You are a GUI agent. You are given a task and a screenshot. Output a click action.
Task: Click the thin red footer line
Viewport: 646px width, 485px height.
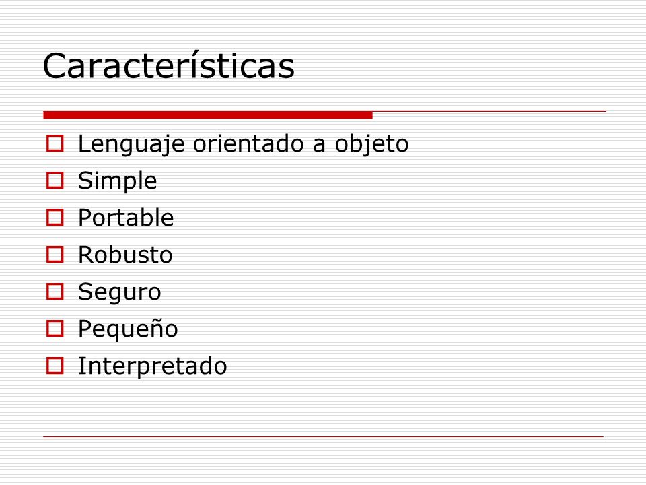323,437
